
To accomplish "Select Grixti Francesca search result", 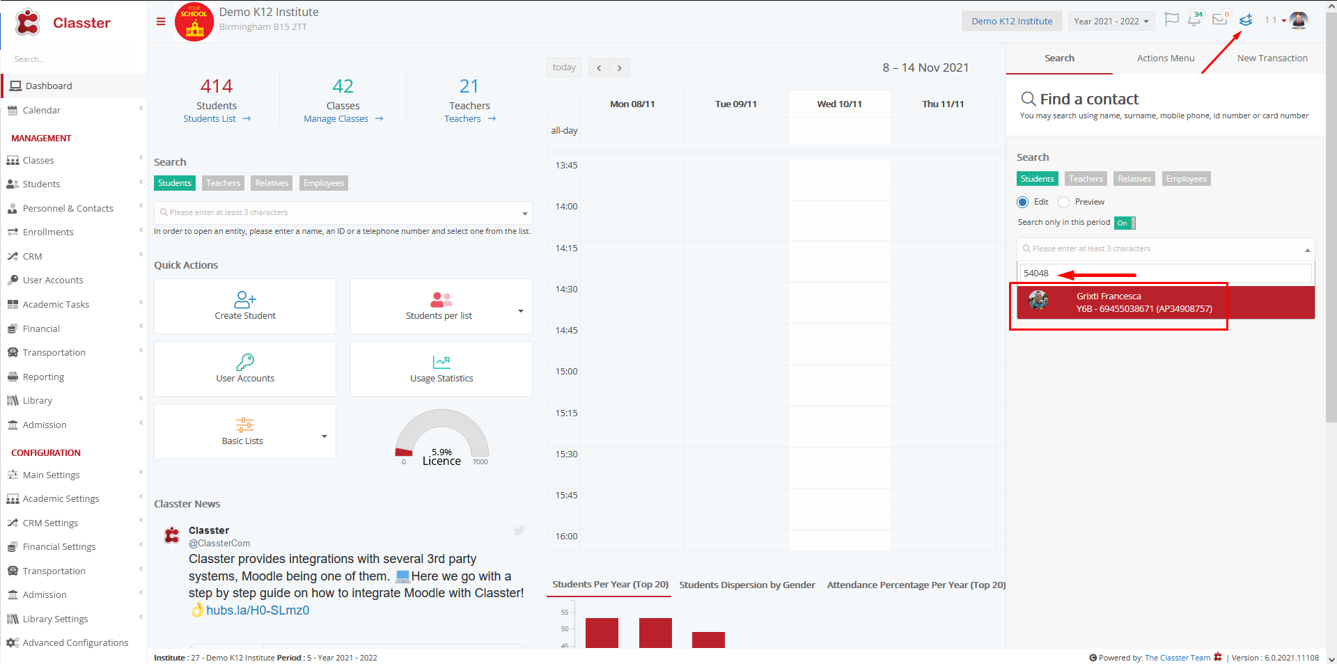I will (x=1166, y=302).
